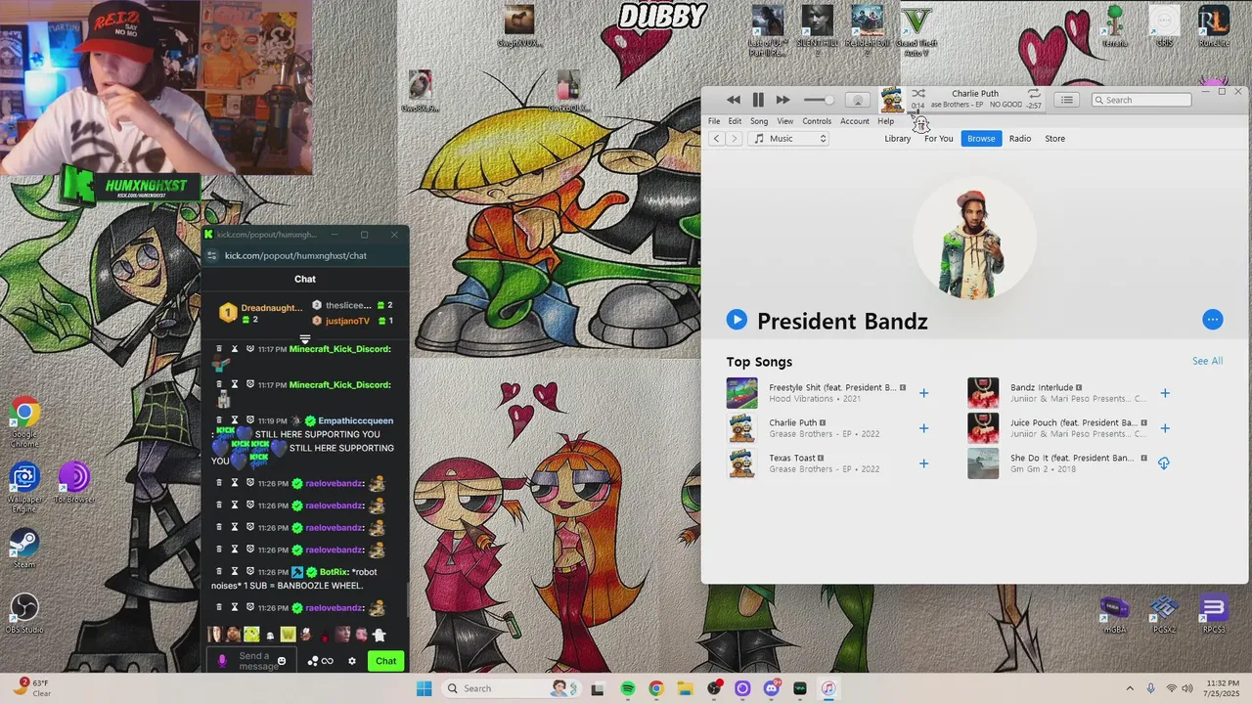The image size is (1252, 704).
Task: Open the OBS Studio desktop shortcut
Action: 23,613
